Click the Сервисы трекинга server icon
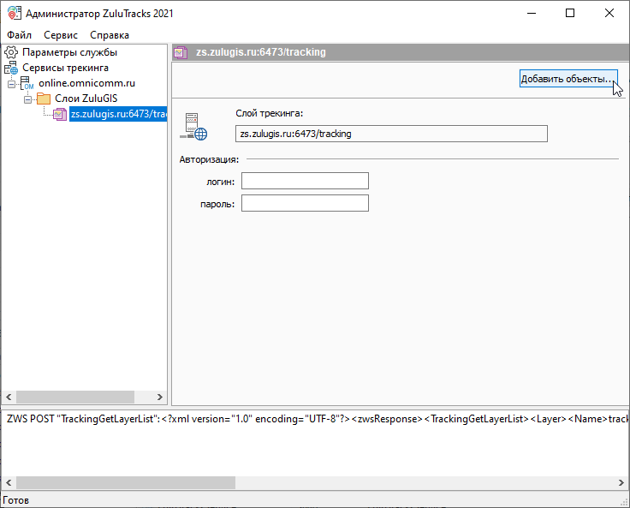The width and height of the screenshot is (630, 508). [x=11, y=68]
